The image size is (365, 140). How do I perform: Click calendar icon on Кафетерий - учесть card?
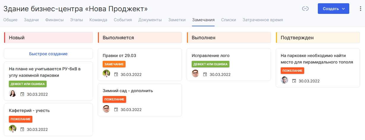pos(22,129)
